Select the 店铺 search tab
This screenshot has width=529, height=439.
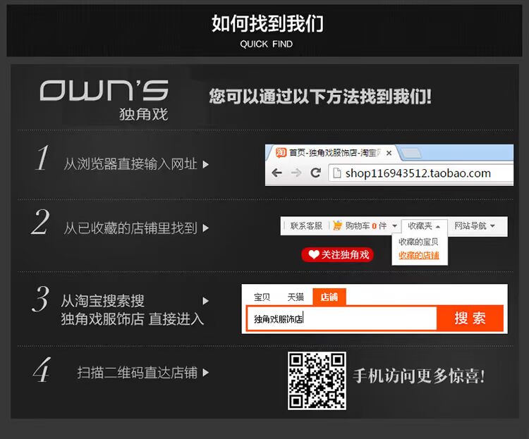(329, 297)
